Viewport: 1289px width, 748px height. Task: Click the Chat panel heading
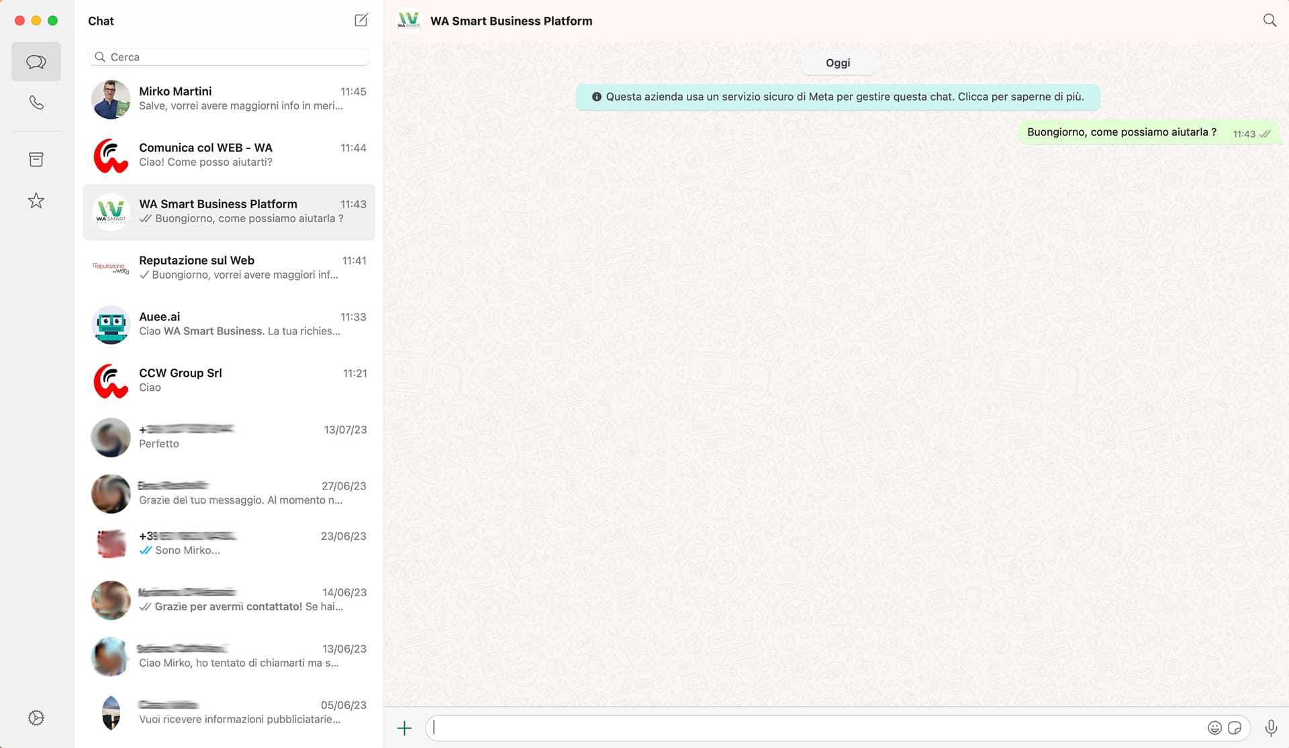(x=101, y=21)
